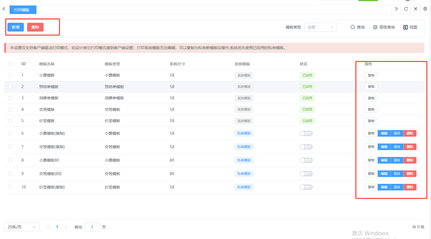The image size is (431, 239).
Task: Check the select-all header checkbox
Action: click(x=10, y=64)
